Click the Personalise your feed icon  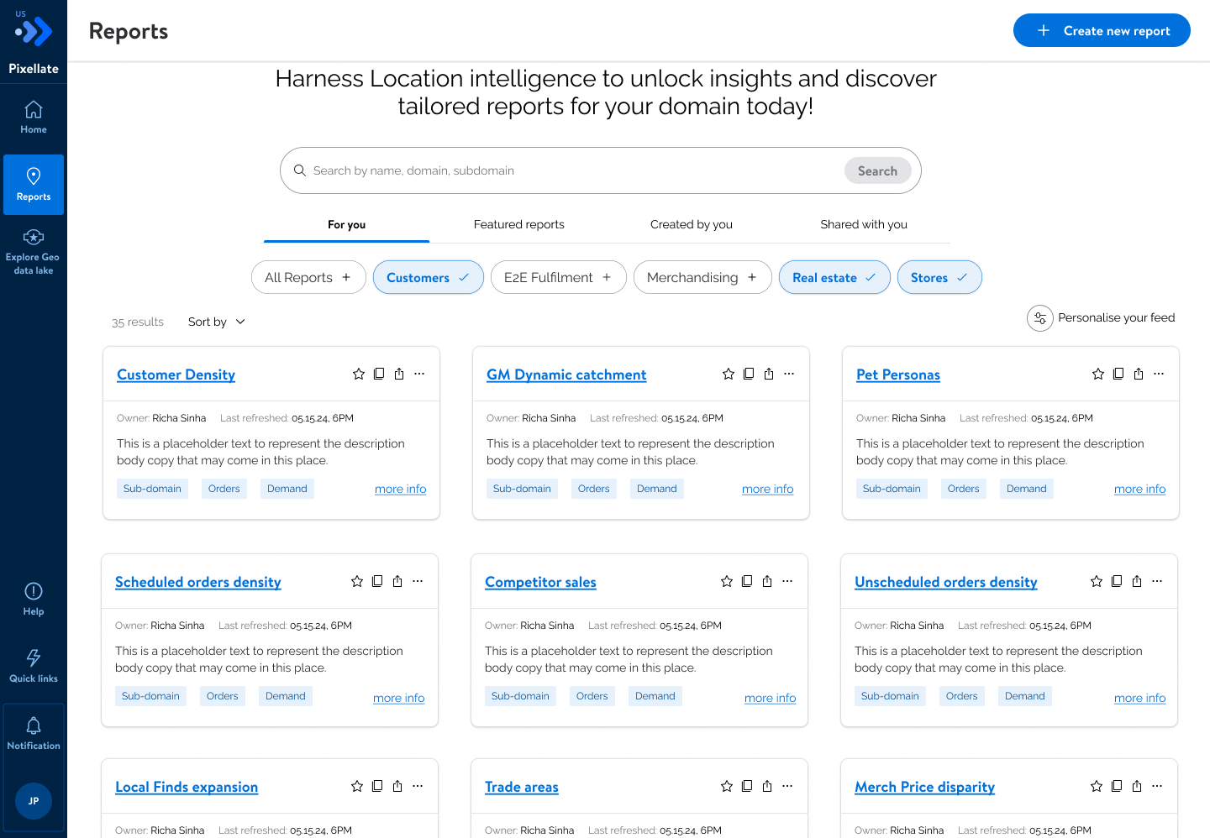tap(1040, 318)
